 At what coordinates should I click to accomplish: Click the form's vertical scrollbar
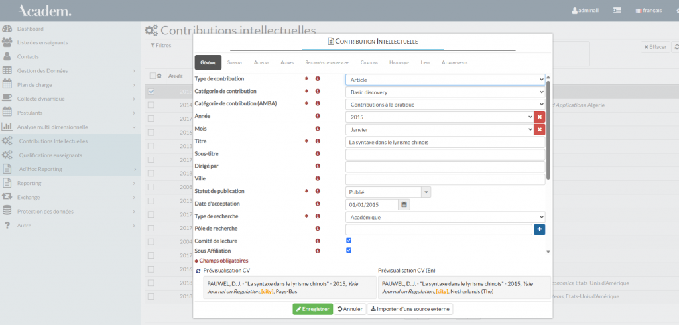(548, 133)
